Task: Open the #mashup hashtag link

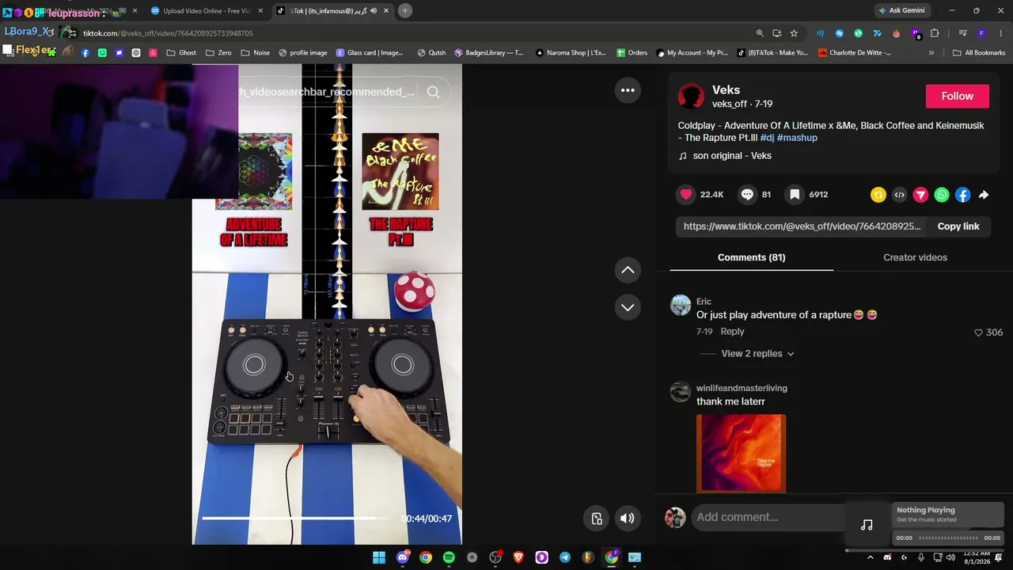Action: [x=797, y=138]
